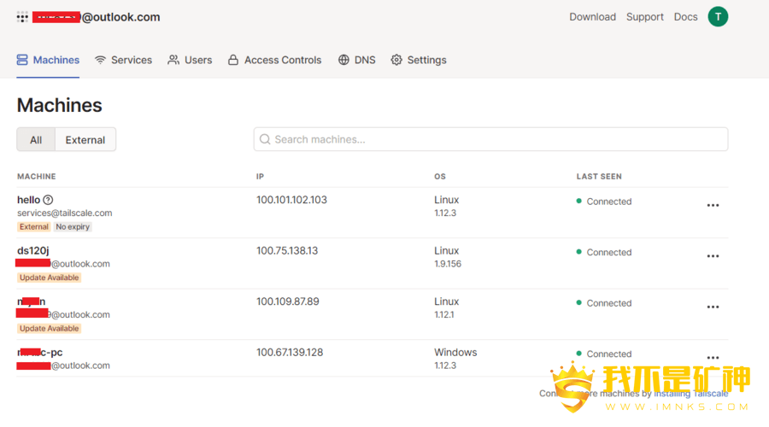The image size is (769, 427).
Task: Select IP address 100.75.138.13
Action: point(287,250)
